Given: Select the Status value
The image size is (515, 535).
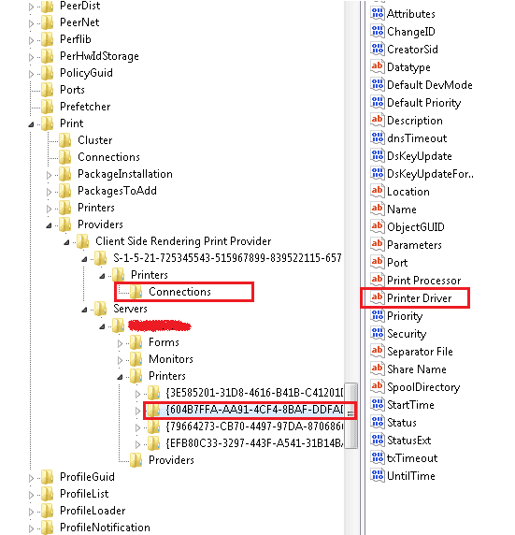Looking at the screenshot, I should click(402, 423).
